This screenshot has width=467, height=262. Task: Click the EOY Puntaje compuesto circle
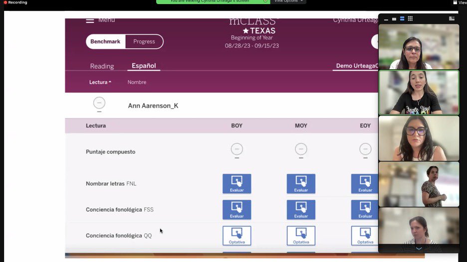(x=365, y=149)
